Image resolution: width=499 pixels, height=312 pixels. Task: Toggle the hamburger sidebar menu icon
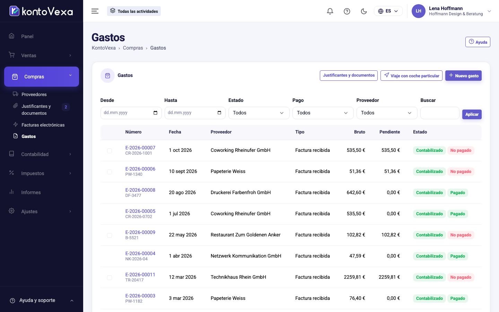95,11
